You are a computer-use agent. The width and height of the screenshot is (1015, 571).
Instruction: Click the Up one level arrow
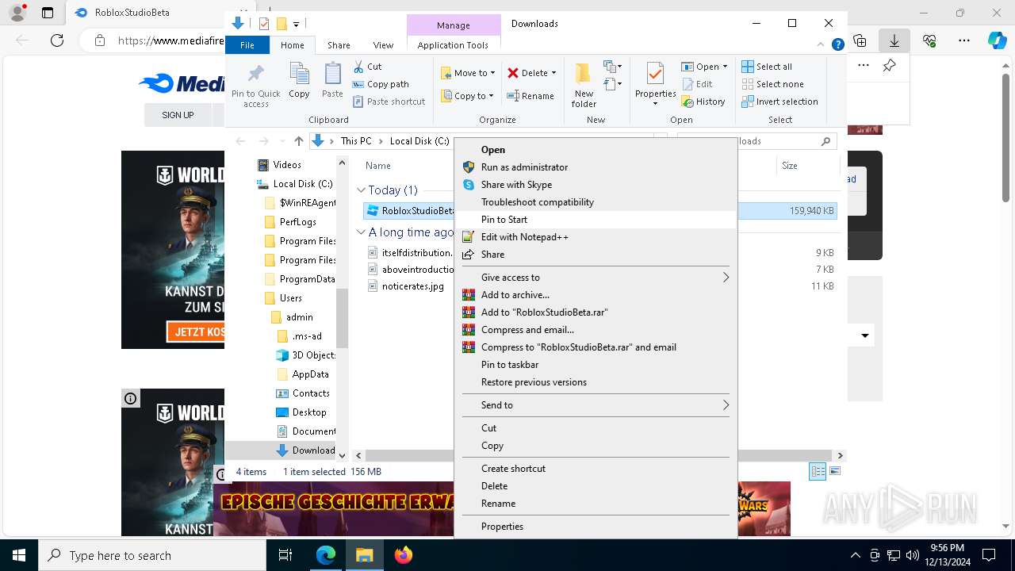298,141
